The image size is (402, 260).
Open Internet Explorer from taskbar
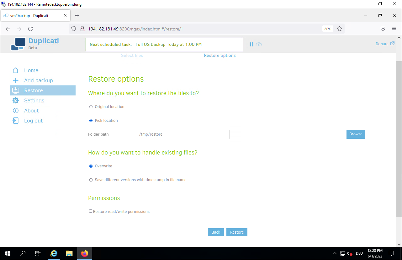click(54, 253)
